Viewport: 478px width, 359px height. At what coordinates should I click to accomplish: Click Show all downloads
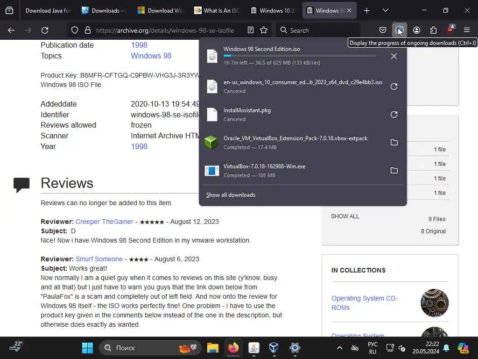tap(231, 195)
